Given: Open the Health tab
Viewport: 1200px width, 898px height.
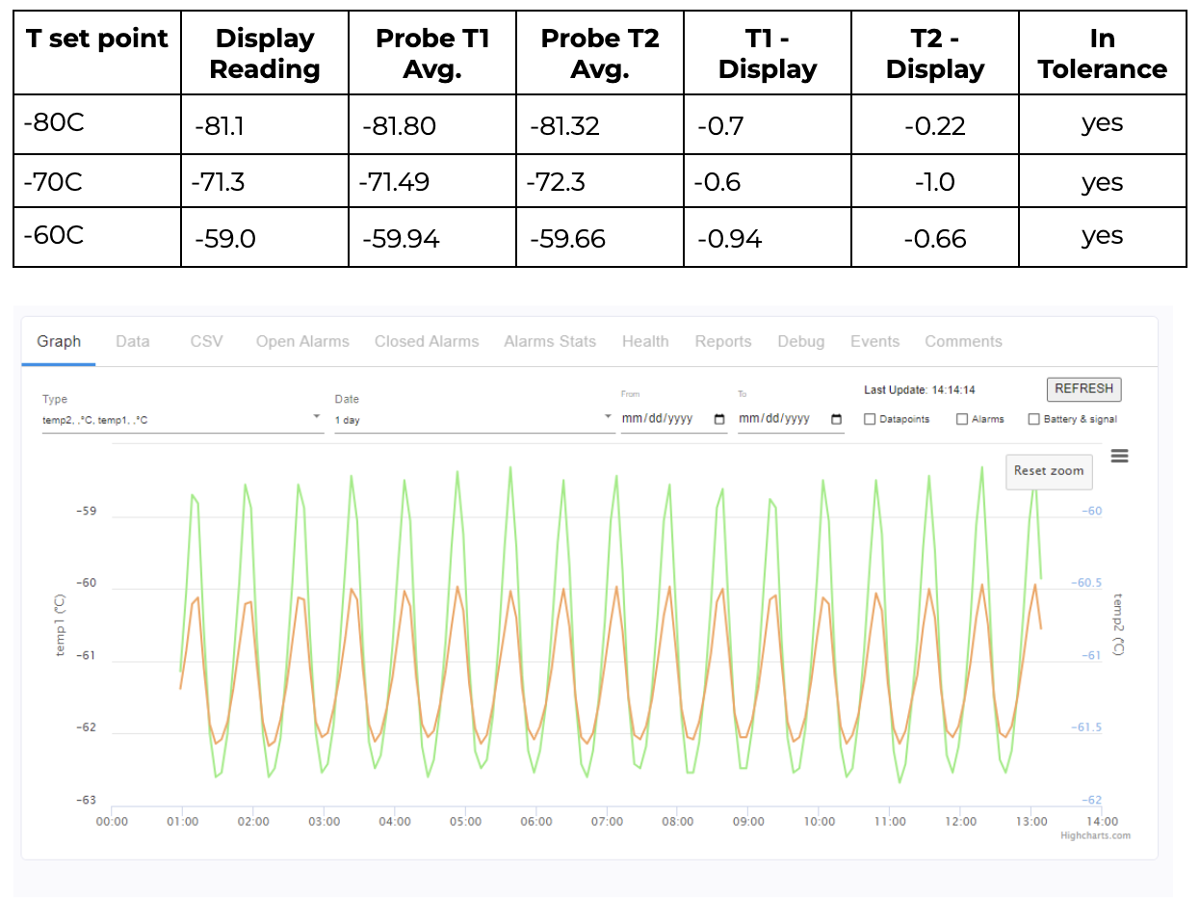Looking at the screenshot, I should (x=645, y=341).
